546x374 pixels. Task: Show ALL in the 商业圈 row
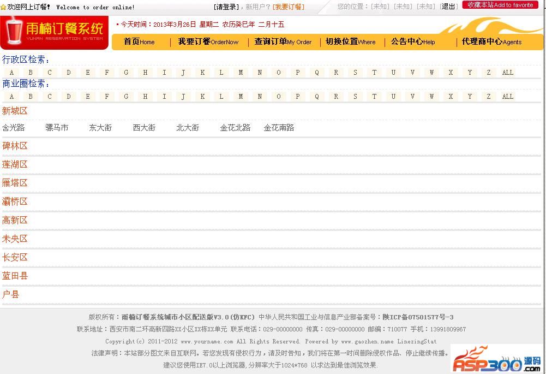pyautogui.click(x=508, y=97)
